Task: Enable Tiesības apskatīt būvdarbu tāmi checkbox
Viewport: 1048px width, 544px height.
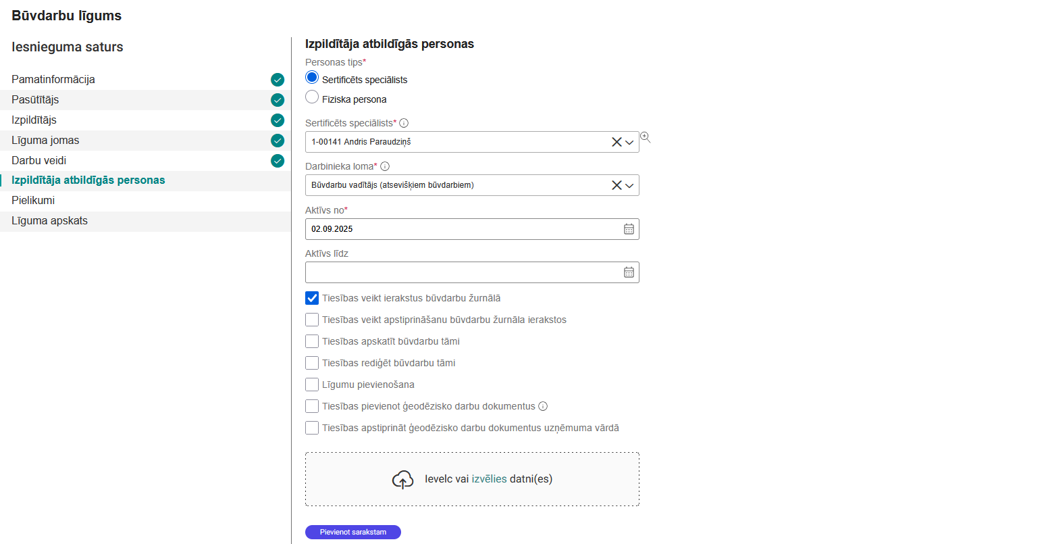Action: (x=312, y=341)
